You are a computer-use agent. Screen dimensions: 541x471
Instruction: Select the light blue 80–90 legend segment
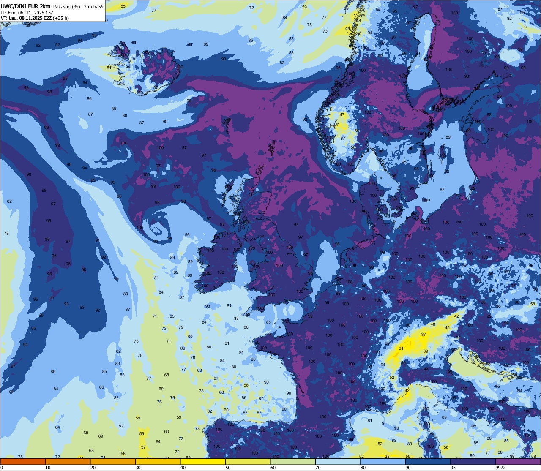click(383, 462)
